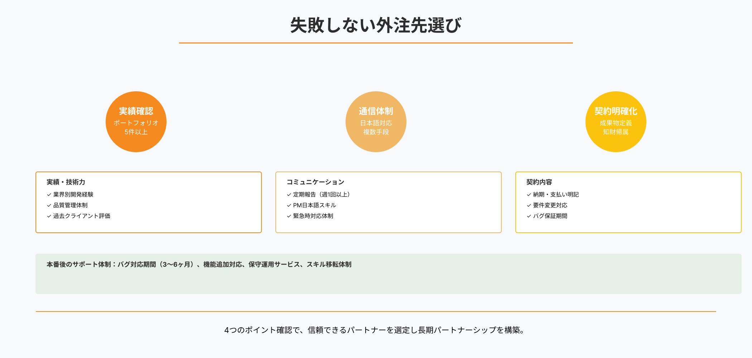Click the check icon beside 緊急時対応体制
The image size is (752, 358).
[x=288, y=216]
